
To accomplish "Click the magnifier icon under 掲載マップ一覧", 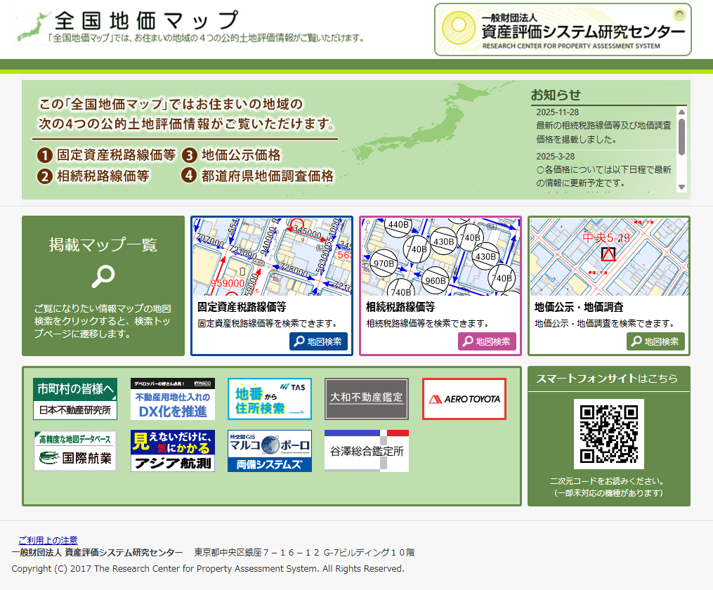I will pos(103,277).
